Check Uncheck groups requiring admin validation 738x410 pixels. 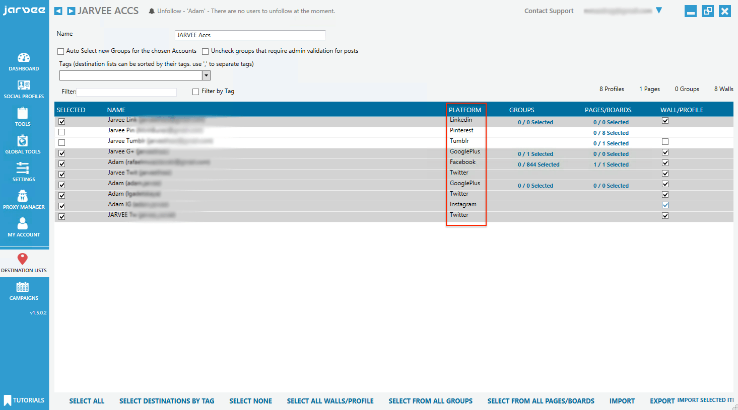click(206, 51)
